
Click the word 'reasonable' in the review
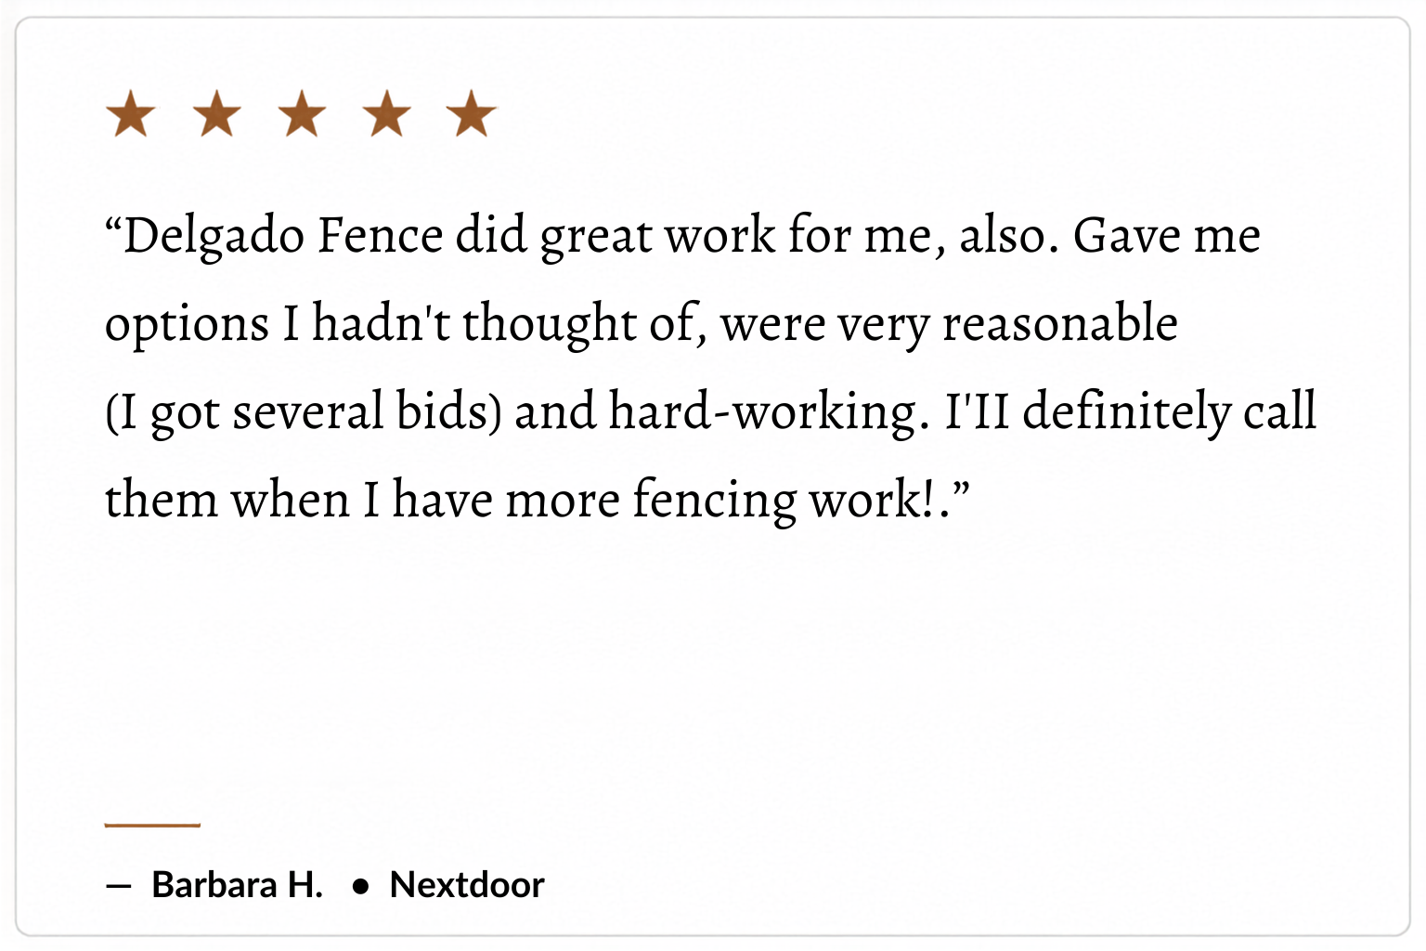pyautogui.click(x=1060, y=324)
